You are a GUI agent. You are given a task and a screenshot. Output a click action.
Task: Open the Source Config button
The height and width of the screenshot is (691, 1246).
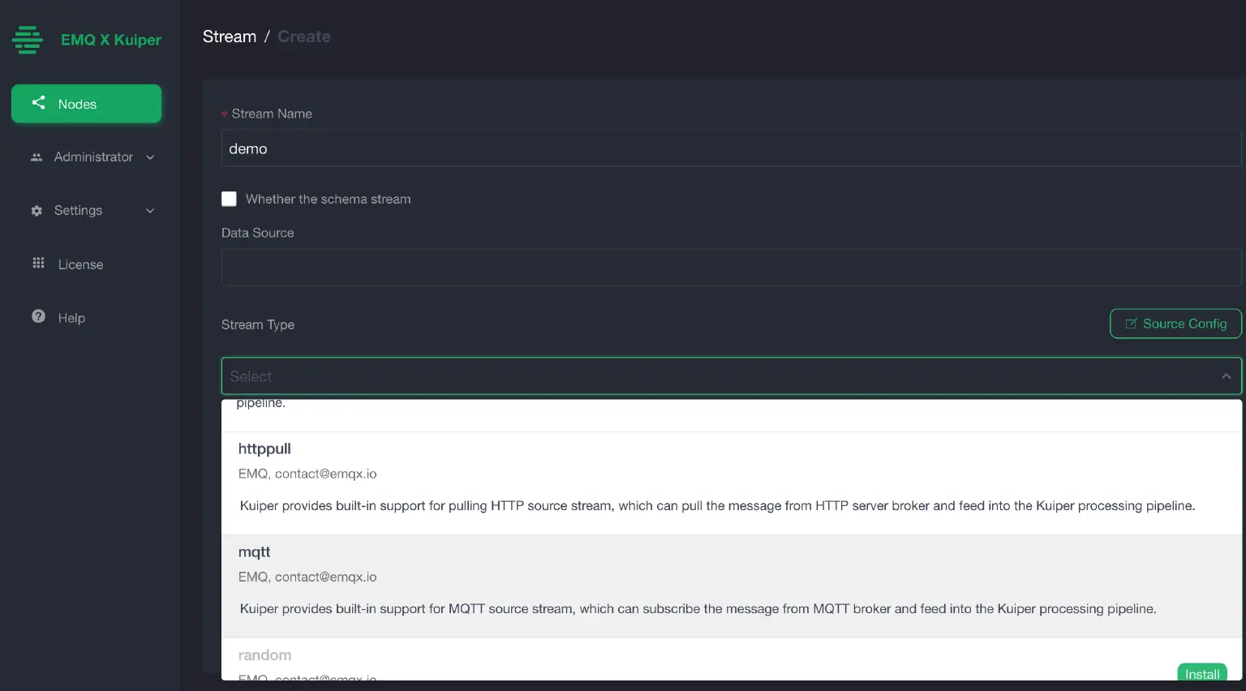(1175, 324)
